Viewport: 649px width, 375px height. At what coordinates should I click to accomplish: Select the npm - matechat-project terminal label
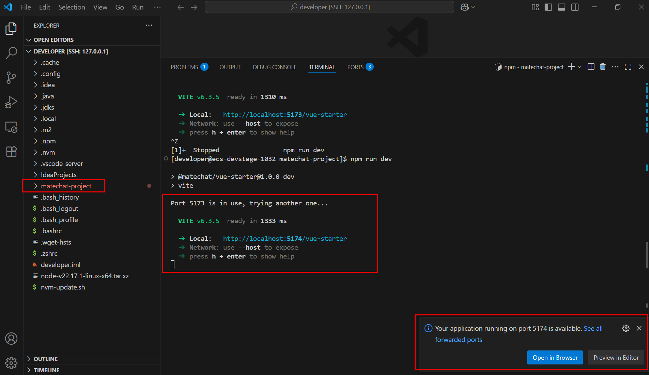[529, 67]
